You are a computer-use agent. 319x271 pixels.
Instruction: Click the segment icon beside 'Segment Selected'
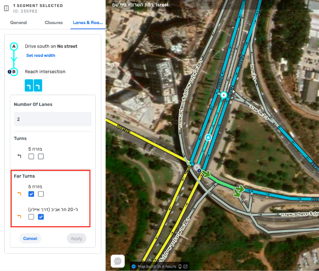click(x=7, y=8)
